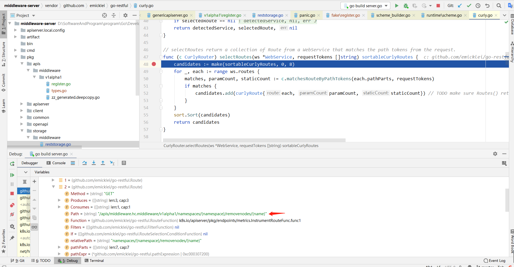Switch to genericapiserver.go tab
The height and width of the screenshot is (267, 514).
pyautogui.click(x=170, y=15)
